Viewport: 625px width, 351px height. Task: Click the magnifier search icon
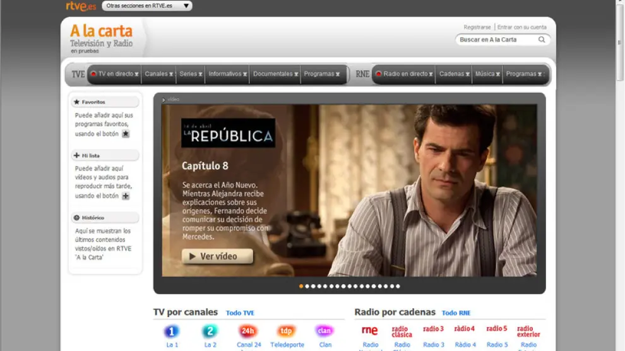click(x=542, y=40)
